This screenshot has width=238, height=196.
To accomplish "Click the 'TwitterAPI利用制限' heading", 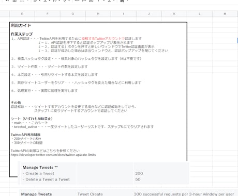I will pyautogui.click(x=26, y=135).
